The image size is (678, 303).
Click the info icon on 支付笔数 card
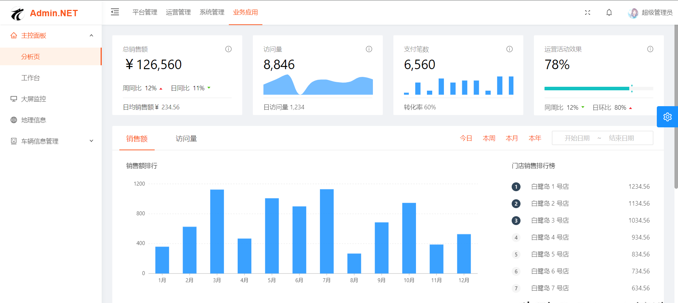[510, 49]
